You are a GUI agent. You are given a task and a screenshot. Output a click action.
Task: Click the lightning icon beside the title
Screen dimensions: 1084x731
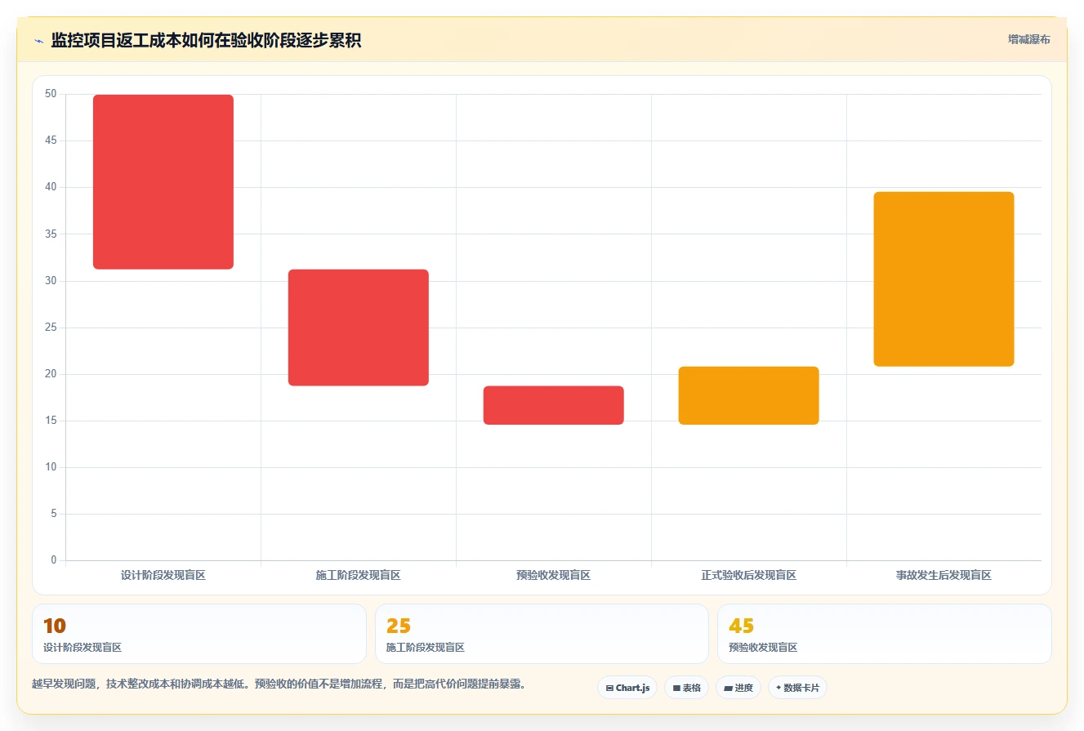pyautogui.click(x=38, y=41)
